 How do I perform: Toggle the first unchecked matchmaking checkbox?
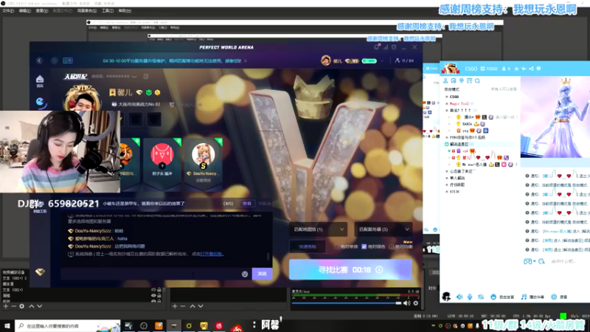pyautogui.click(x=337, y=246)
